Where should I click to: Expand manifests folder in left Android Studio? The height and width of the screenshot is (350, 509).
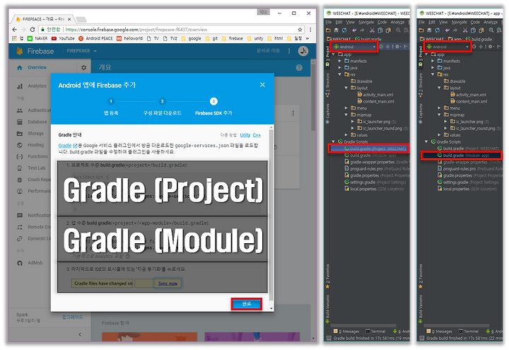pos(340,61)
